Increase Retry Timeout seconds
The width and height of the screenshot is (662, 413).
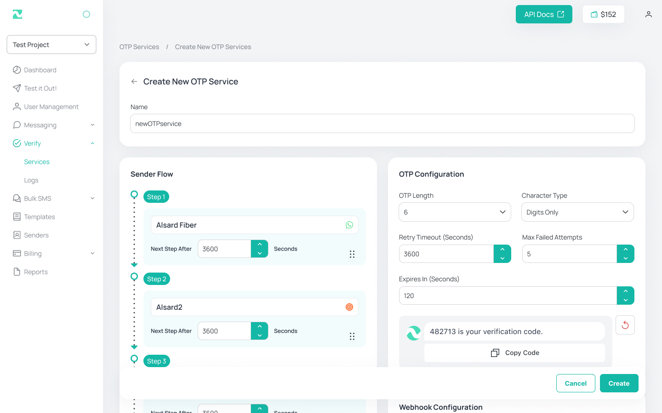pos(502,249)
